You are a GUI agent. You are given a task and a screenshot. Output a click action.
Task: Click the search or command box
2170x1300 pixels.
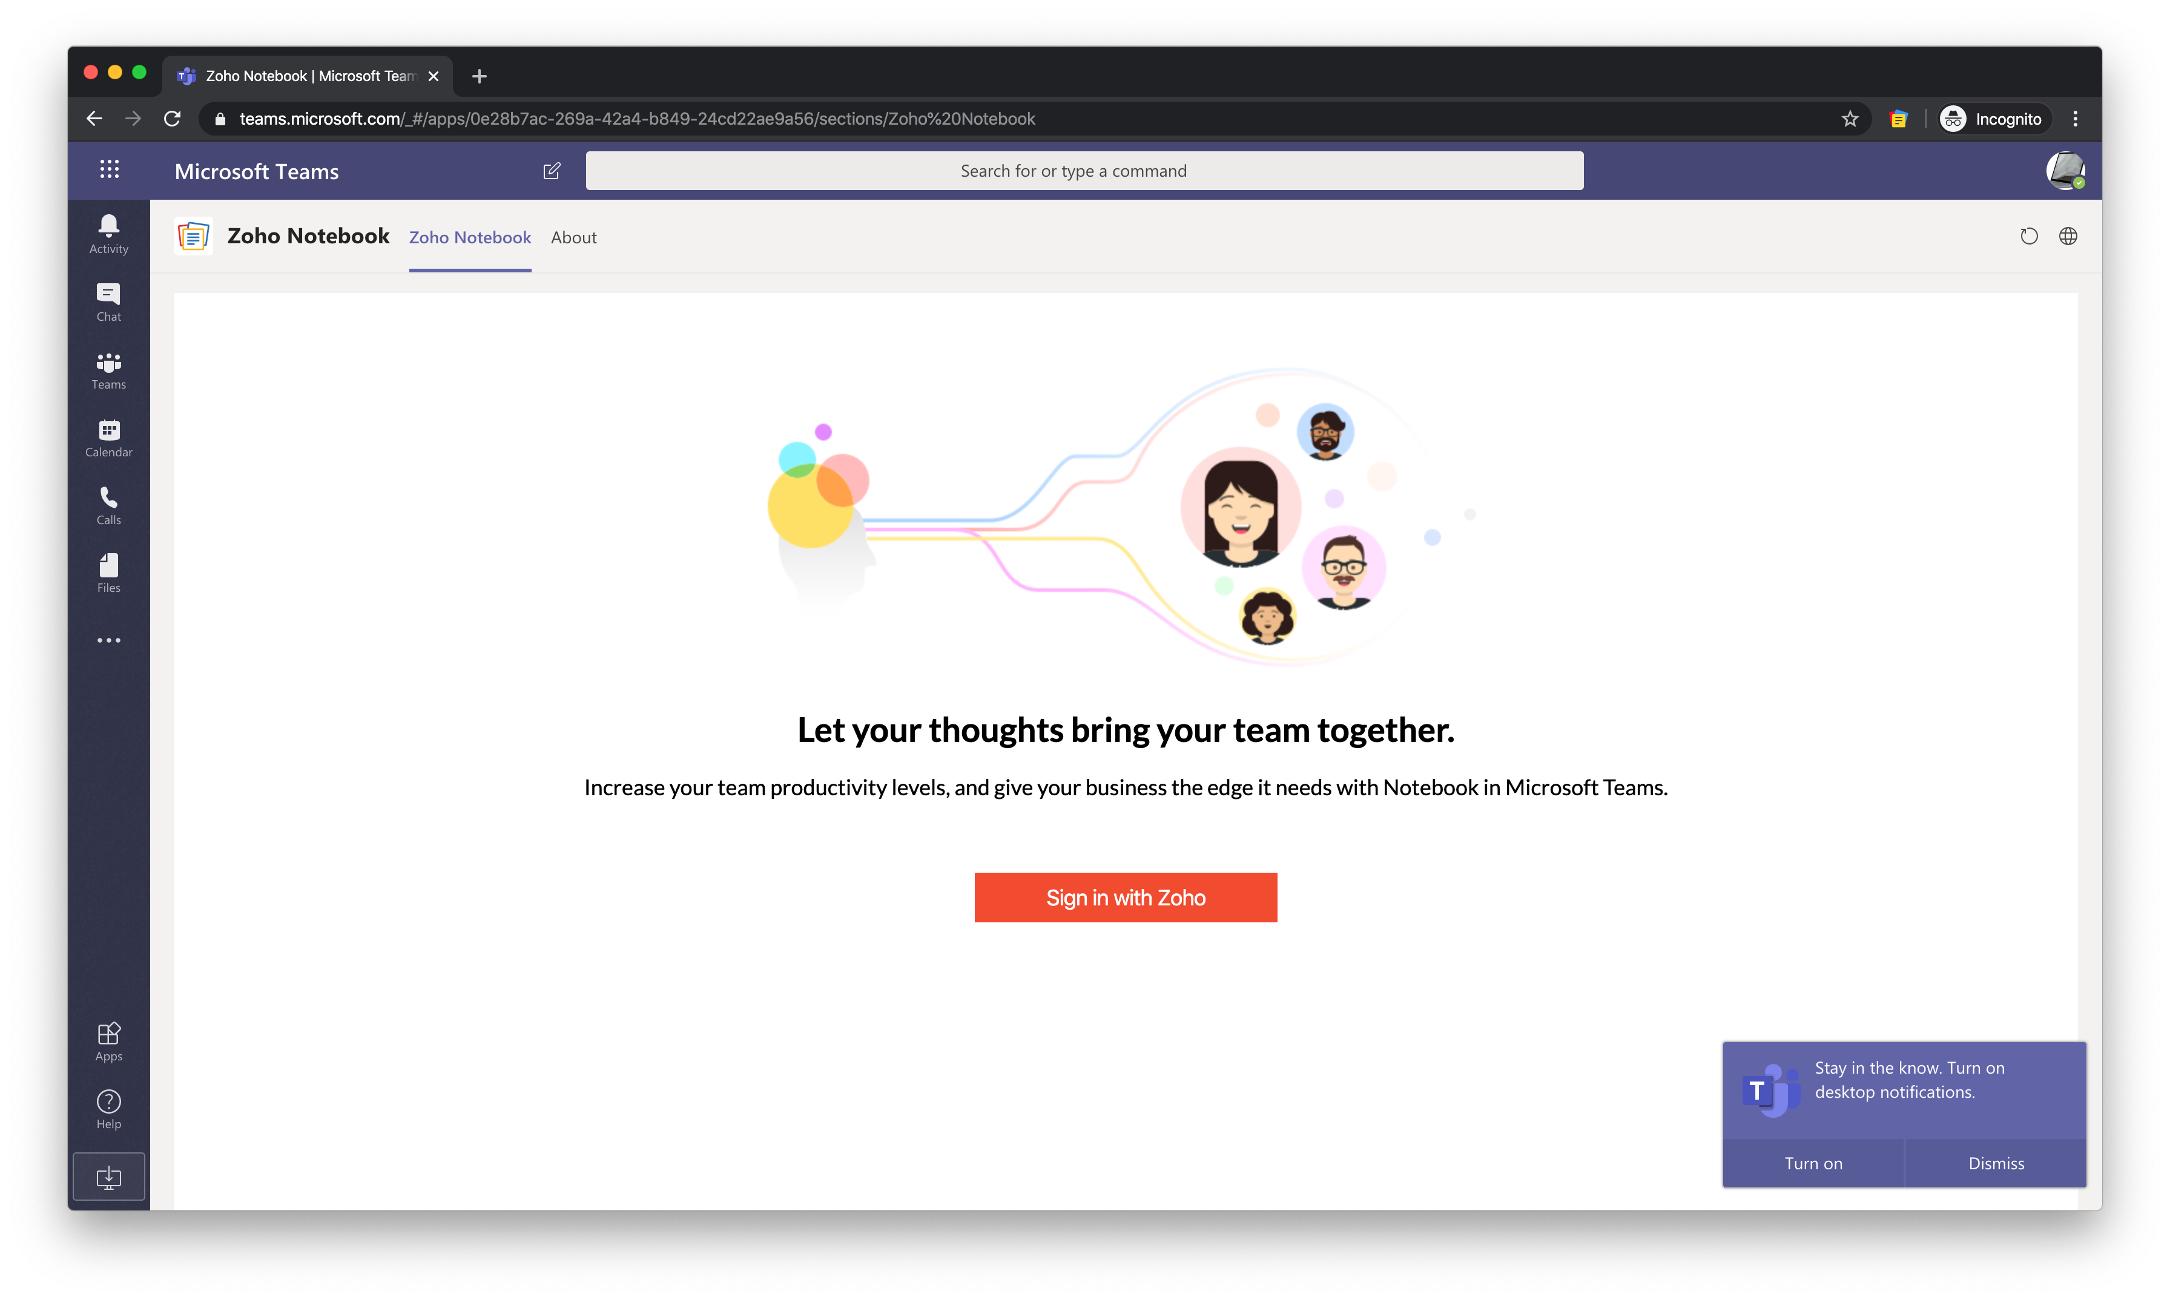click(1084, 171)
